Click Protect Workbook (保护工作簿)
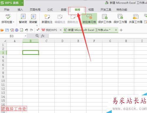Image resolution: width=147 pixels, height=113 pixels. pos(120,19)
